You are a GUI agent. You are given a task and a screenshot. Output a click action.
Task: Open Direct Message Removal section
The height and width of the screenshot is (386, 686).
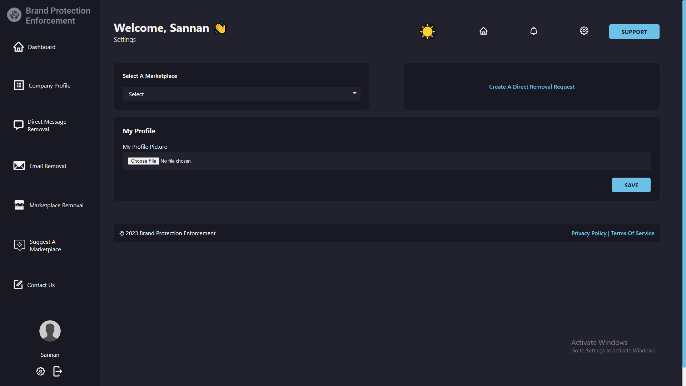click(x=47, y=125)
